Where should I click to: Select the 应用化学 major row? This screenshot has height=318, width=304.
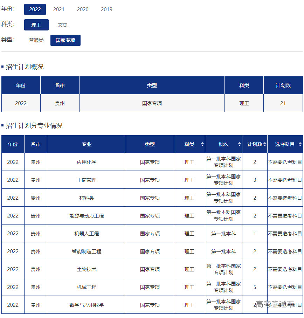click(x=87, y=162)
